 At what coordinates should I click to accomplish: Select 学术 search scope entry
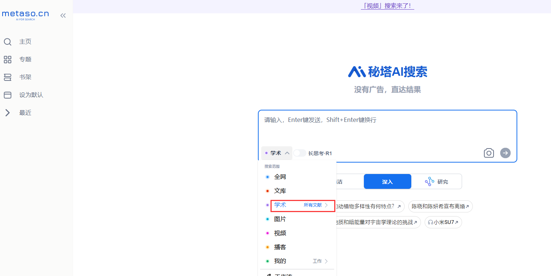tap(280, 205)
